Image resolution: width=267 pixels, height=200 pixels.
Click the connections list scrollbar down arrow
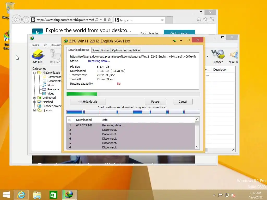click(197, 147)
